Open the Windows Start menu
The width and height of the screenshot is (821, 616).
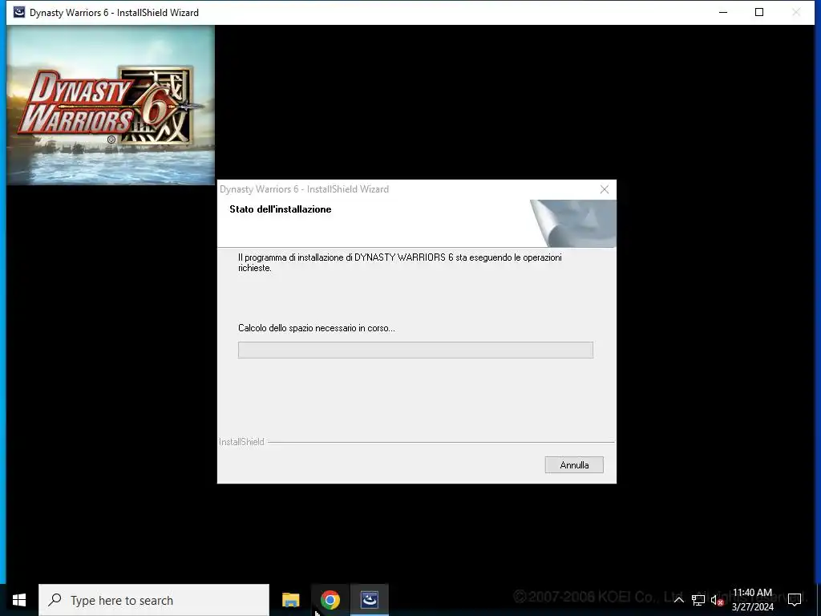[19, 600]
